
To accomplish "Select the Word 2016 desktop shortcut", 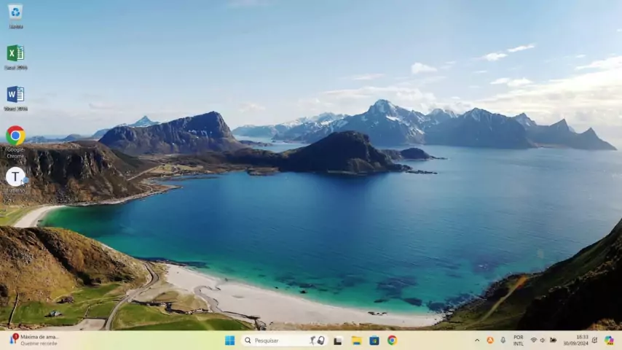I will tap(15, 95).
